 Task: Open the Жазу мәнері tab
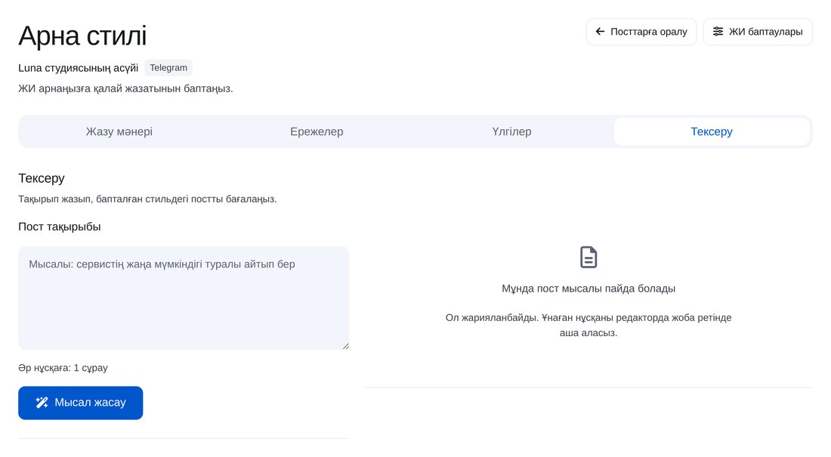(119, 131)
